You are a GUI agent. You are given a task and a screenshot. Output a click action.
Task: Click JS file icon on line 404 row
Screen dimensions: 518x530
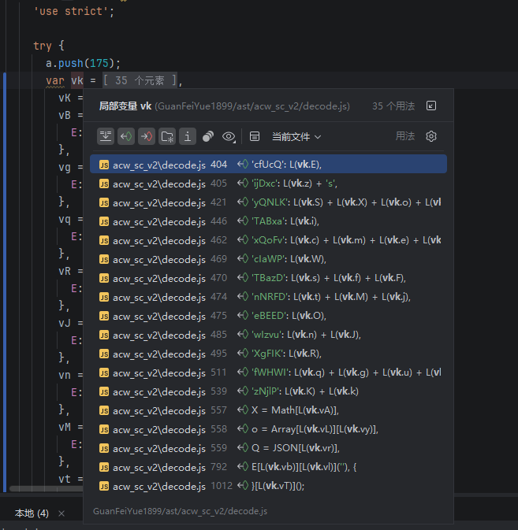coord(104,165)
